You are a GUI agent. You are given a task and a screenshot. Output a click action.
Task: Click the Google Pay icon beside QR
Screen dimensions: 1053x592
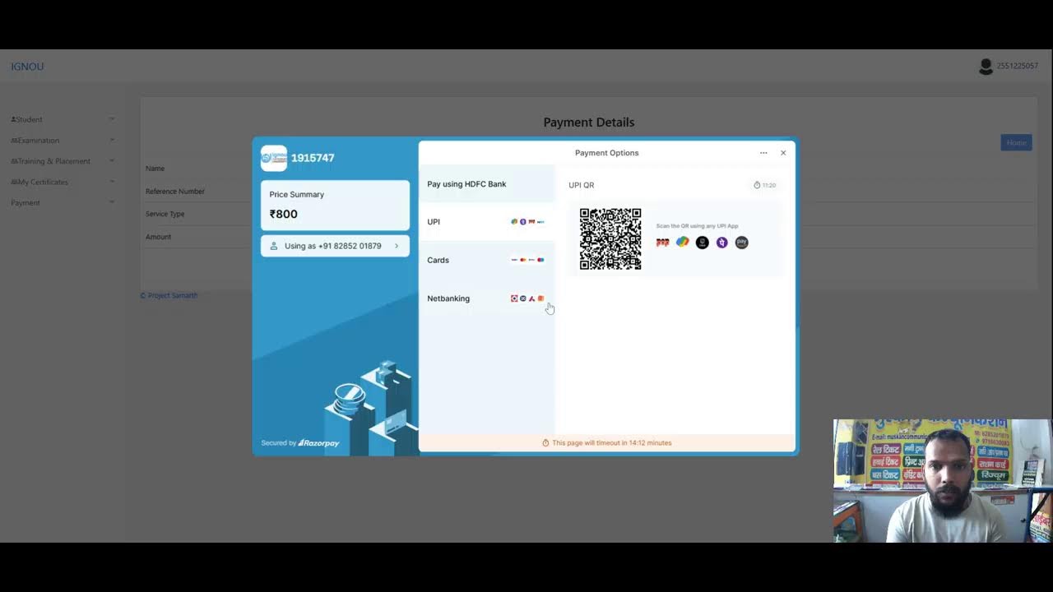pos(682,243)
